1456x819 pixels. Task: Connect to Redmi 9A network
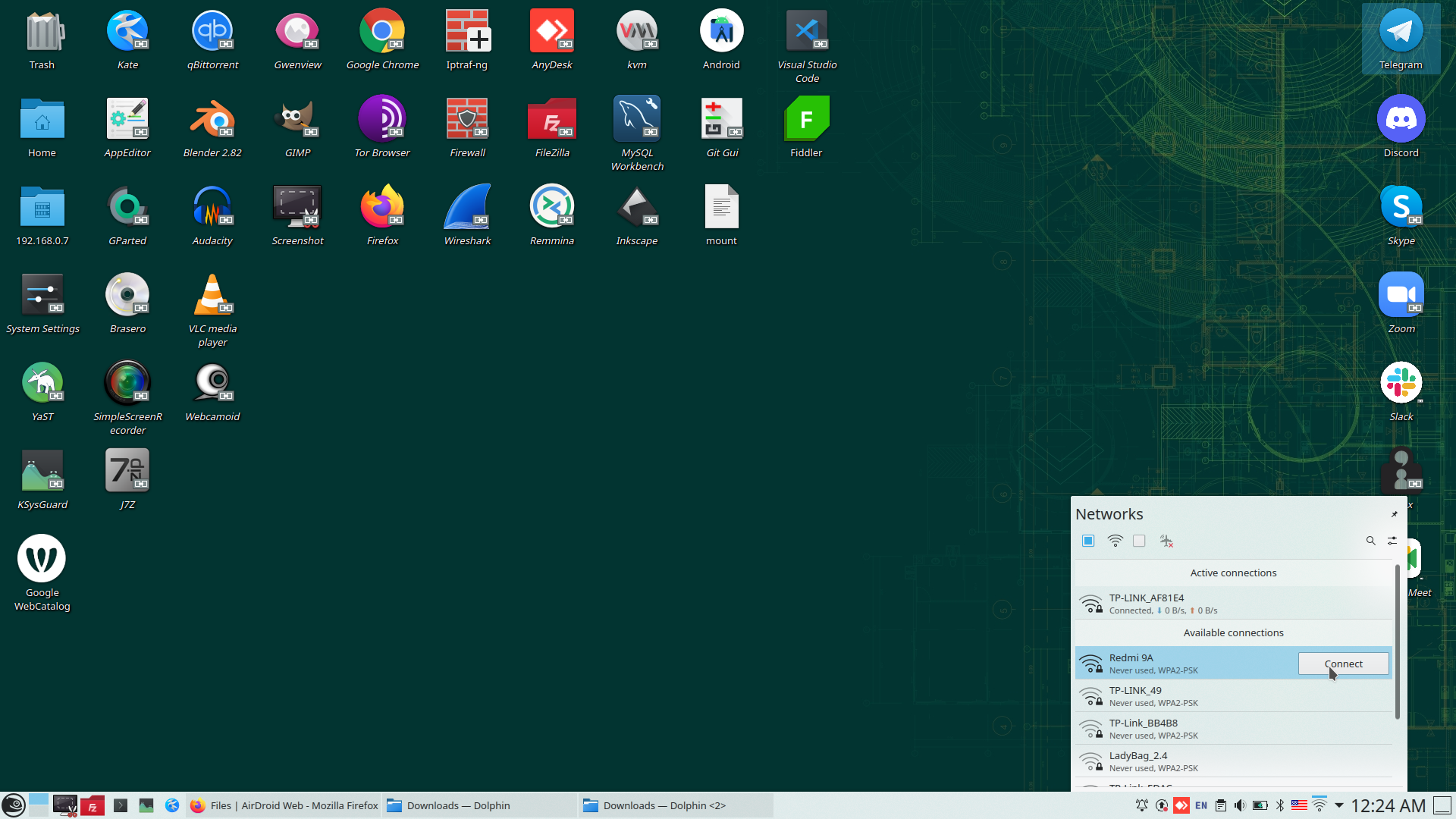[1343, 664]
